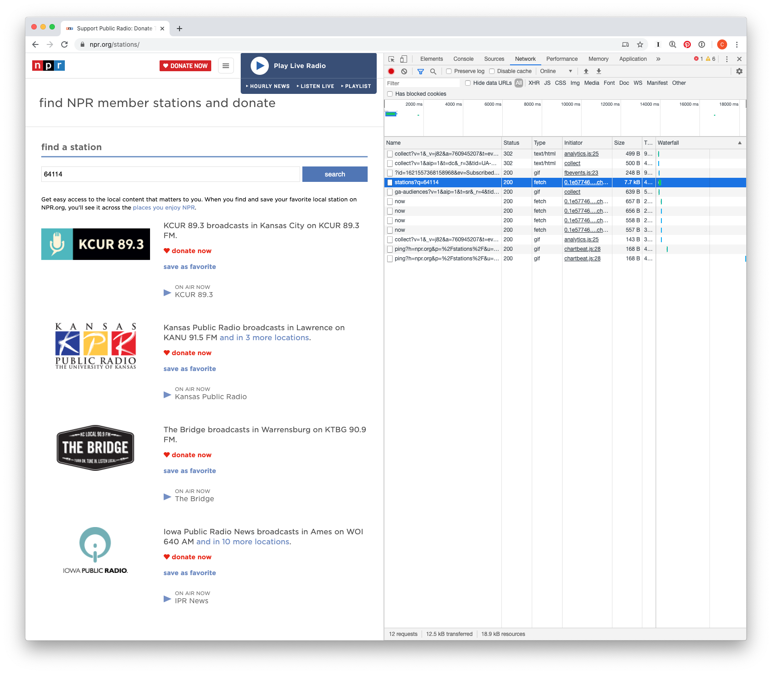
Task: Activate inspect element picker icon
Action: (x=391, y=59)
